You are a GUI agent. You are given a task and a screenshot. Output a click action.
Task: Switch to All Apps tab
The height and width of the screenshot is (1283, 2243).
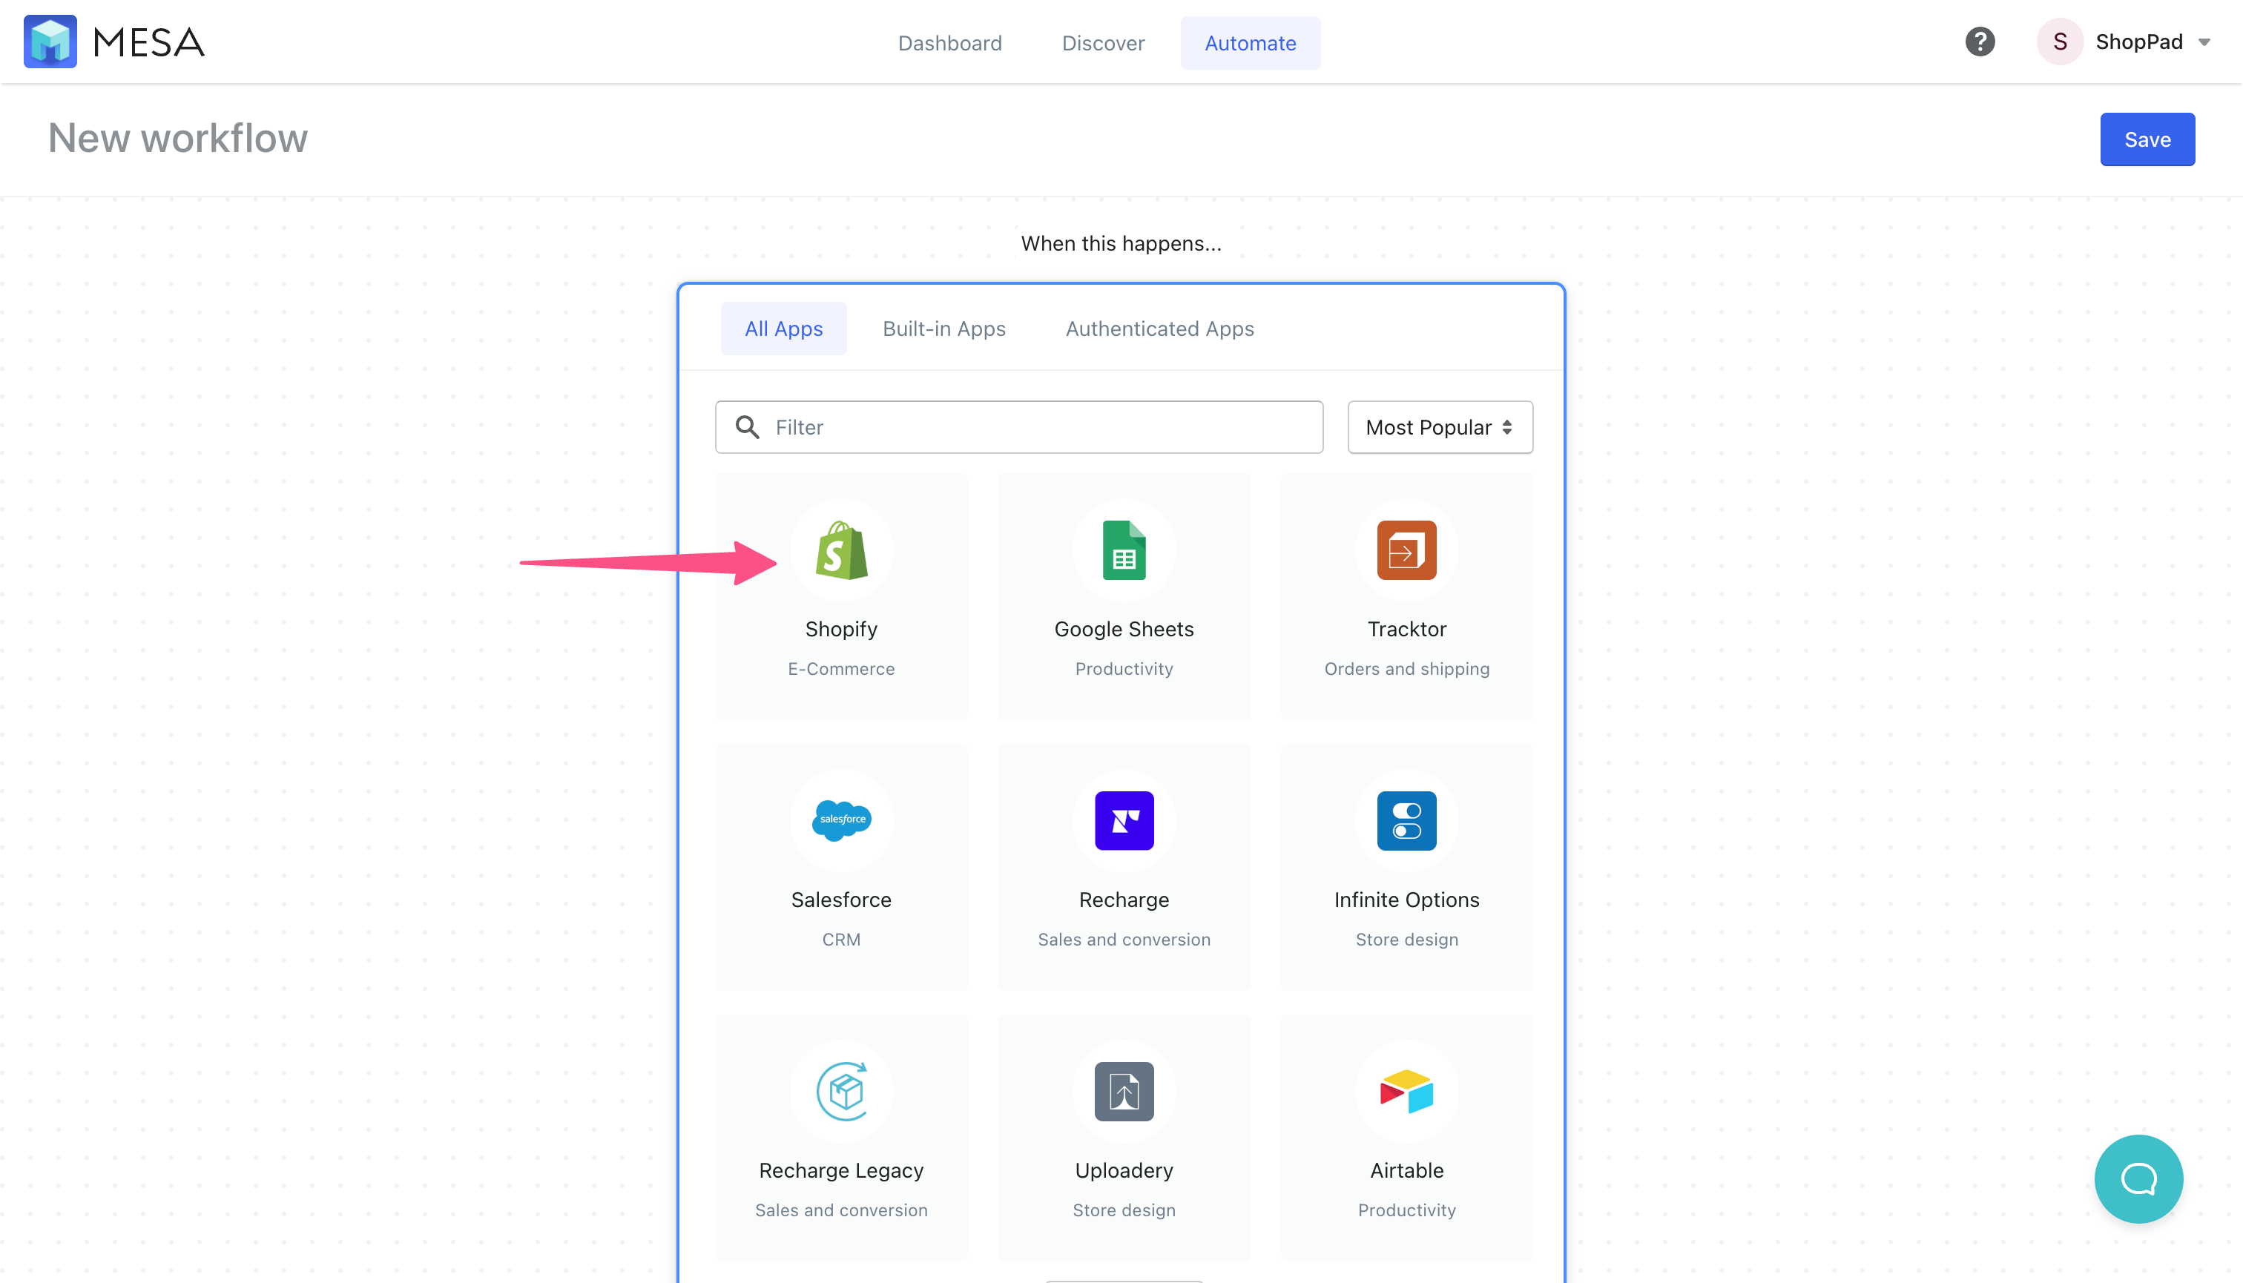coord(783,329)
